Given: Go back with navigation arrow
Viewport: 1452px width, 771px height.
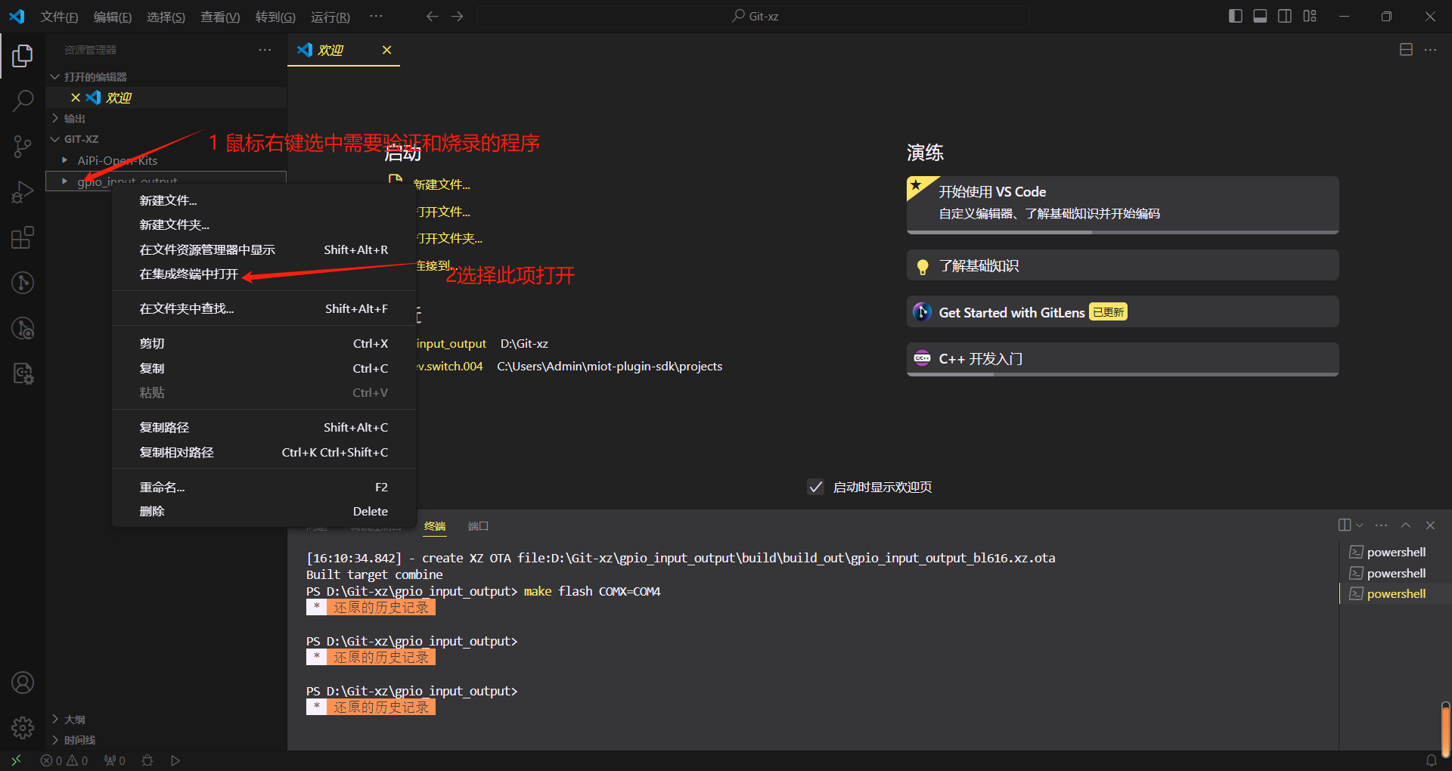Looking at the screenshot, I should [432, 16].
